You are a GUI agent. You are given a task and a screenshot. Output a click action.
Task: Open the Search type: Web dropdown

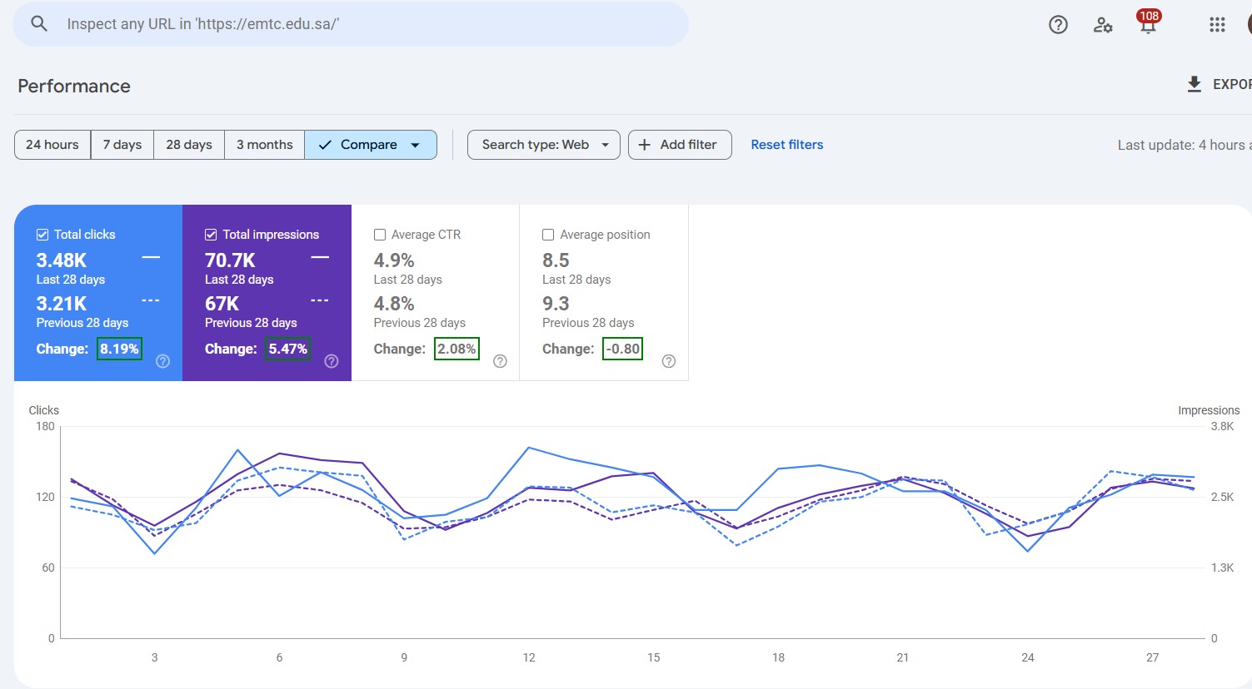pyautogui.click(x=544, y=145)
